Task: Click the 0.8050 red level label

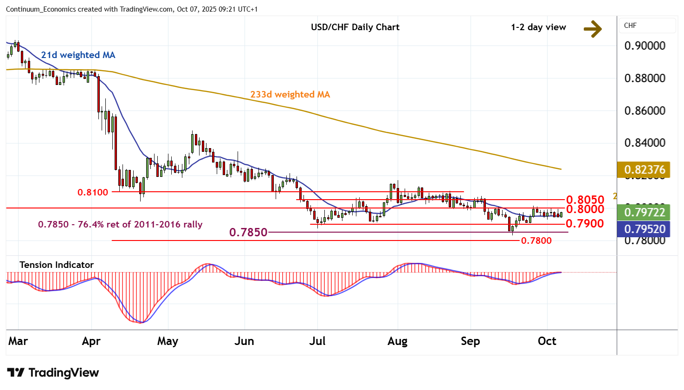Action: click(585, 200)
